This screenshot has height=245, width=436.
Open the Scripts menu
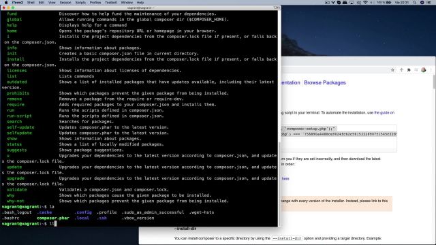coord(80,3)
